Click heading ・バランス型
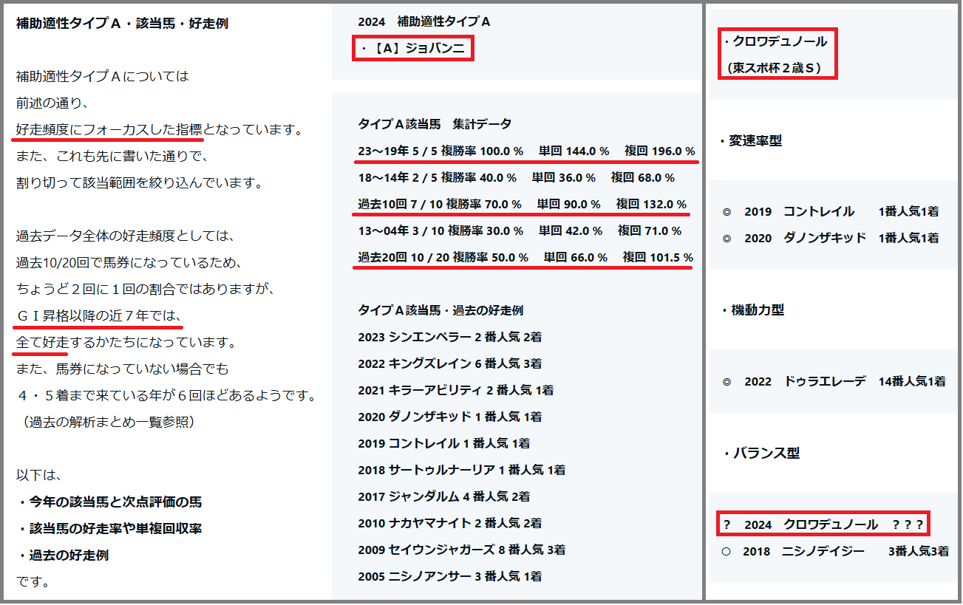Viewport: 963px width, 605px height. [760, 454]
